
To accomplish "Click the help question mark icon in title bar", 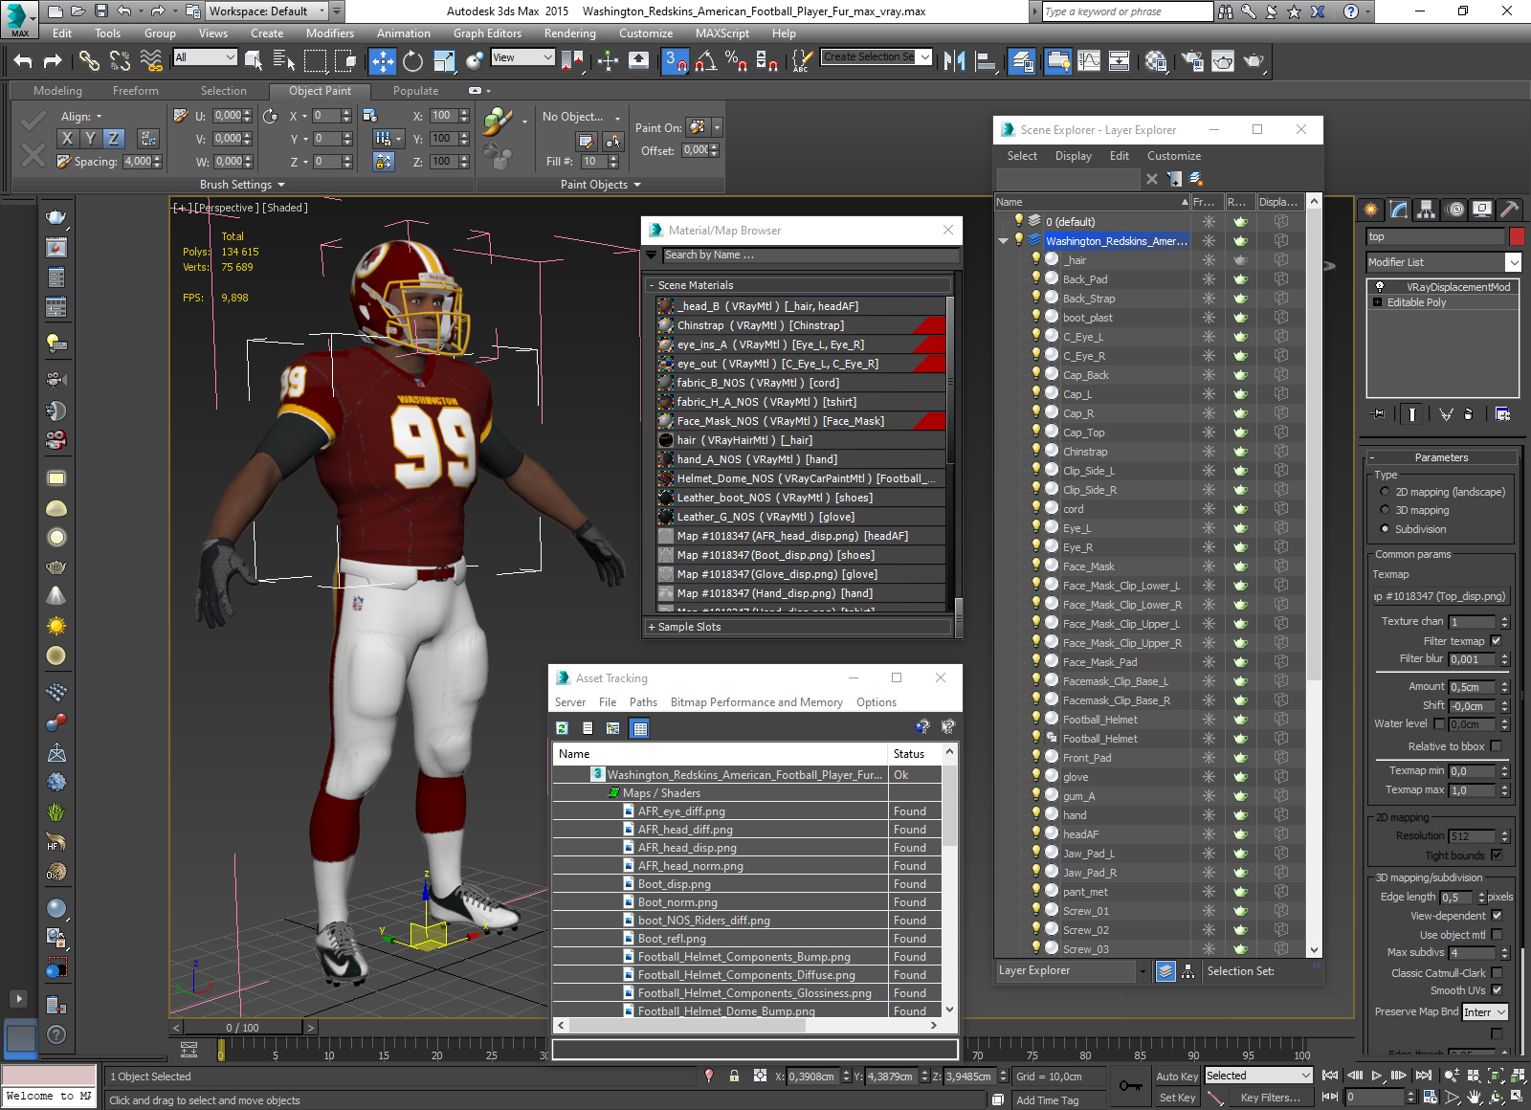I will coord(1350,11).
